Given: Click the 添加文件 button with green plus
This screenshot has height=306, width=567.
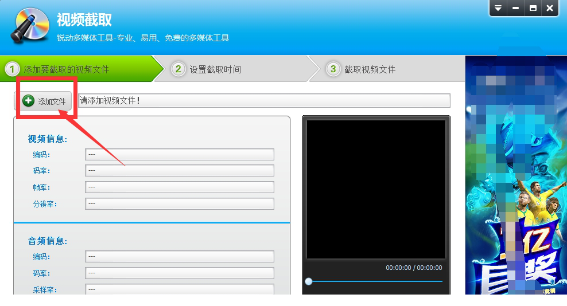Looking at the screenshot, I should coord(44,101).
